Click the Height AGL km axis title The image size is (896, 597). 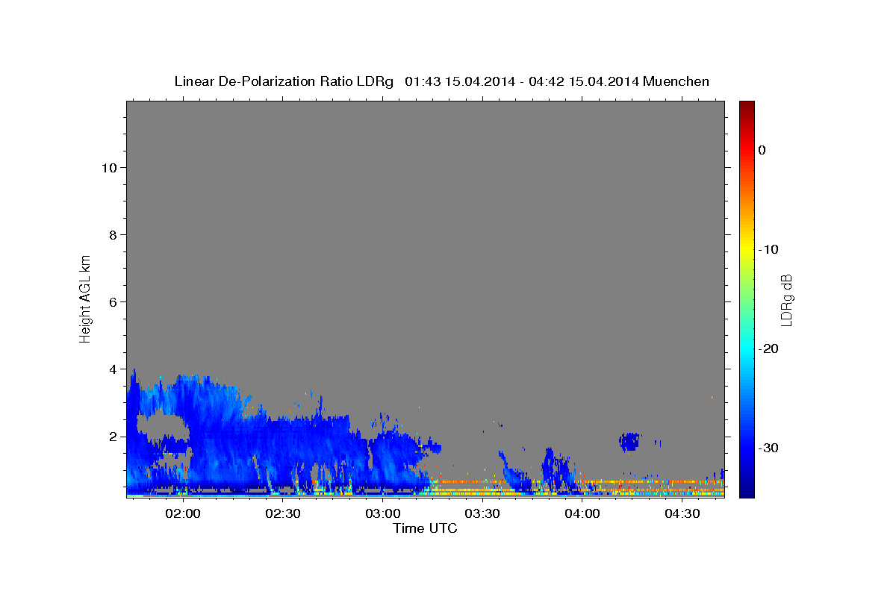coord(85,298)
